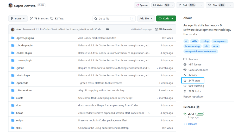250x132 pixels.
Task: Open the .github folder name
Action: coord(20,68)
